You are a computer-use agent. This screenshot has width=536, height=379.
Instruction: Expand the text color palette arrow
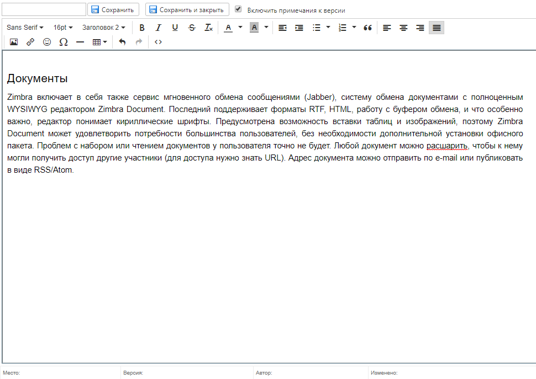(240, 27)
